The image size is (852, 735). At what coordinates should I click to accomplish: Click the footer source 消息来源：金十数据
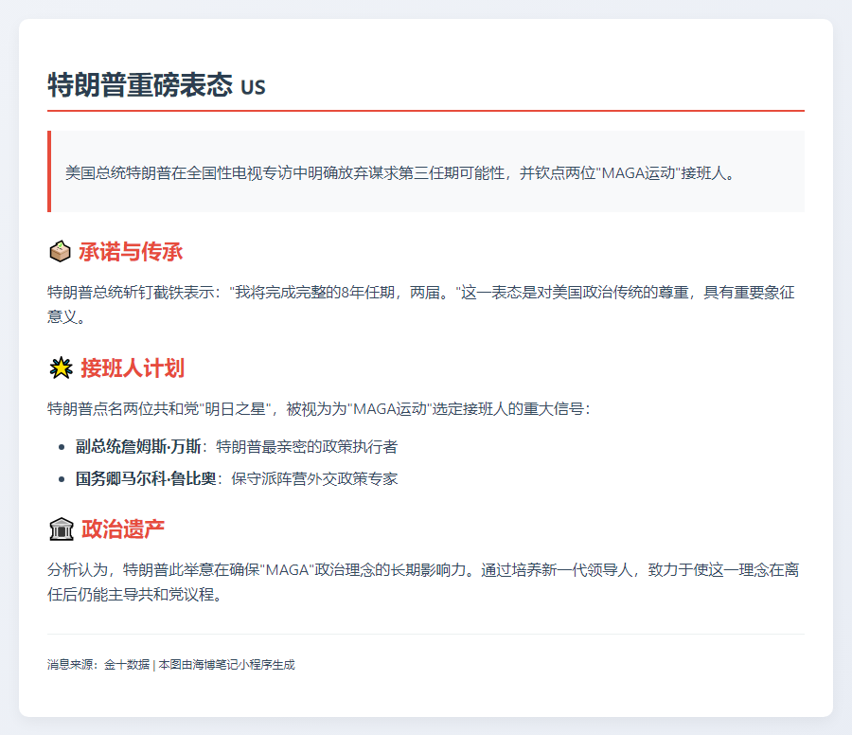point(98,665)
